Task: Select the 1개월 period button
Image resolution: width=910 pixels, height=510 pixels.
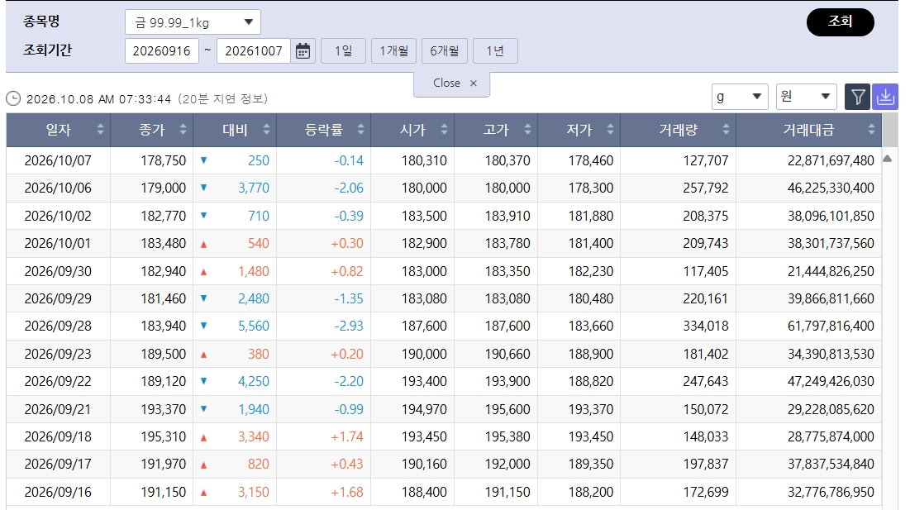Action: [394, 51]
